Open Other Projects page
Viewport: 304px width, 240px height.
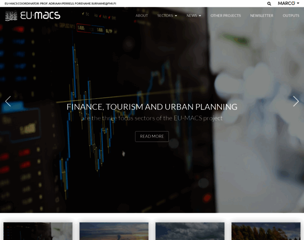click(226, 16)
